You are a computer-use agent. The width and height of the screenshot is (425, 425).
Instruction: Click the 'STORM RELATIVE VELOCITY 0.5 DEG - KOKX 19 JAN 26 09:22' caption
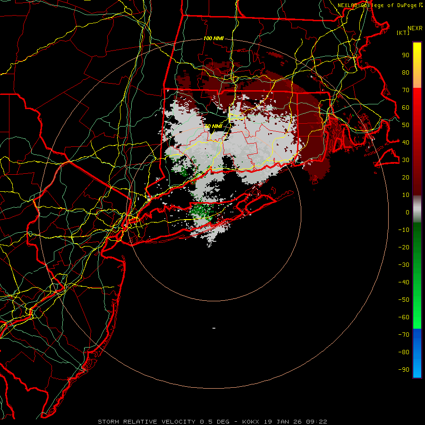click(212, 422)
